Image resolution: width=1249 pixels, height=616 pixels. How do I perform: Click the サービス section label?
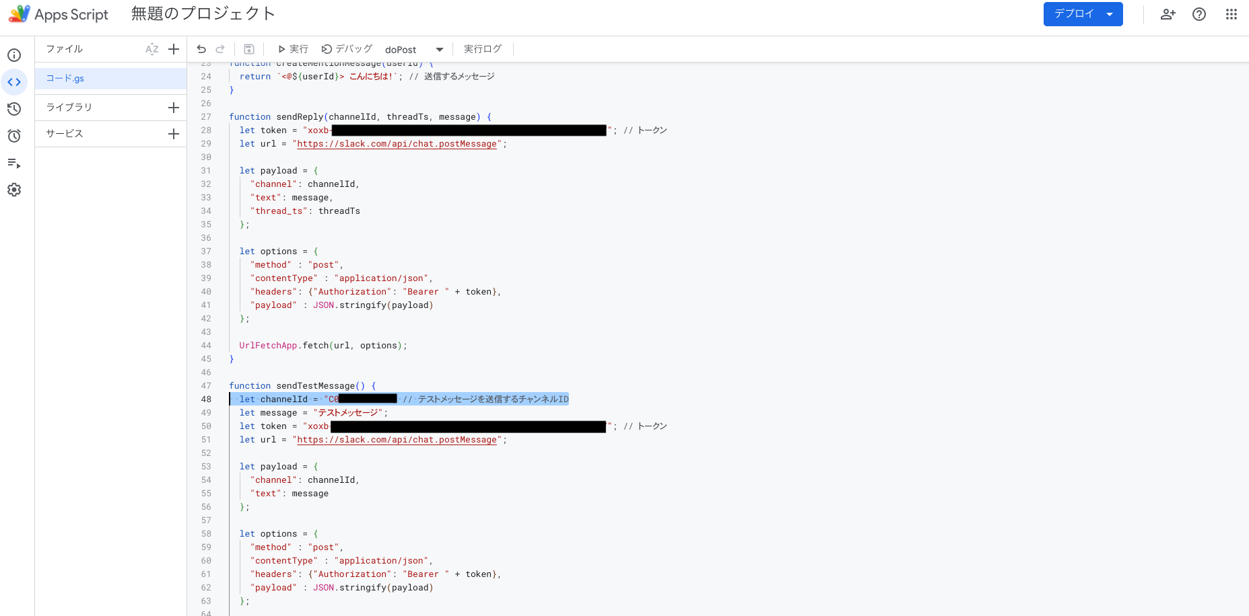click(65, 134)
